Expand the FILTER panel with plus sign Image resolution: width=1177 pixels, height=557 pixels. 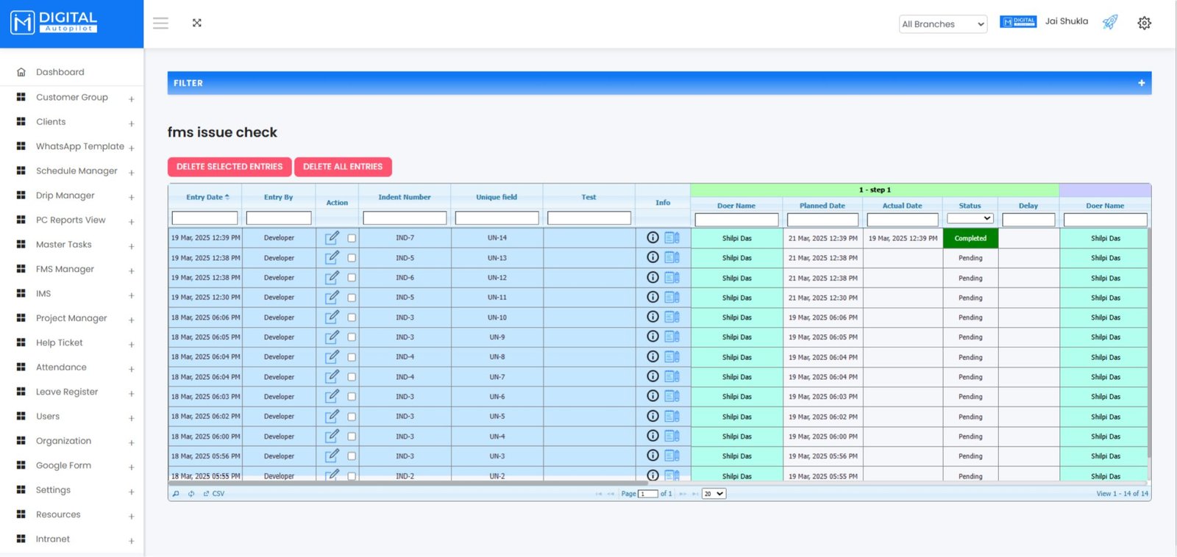(x=1141, y=83)
